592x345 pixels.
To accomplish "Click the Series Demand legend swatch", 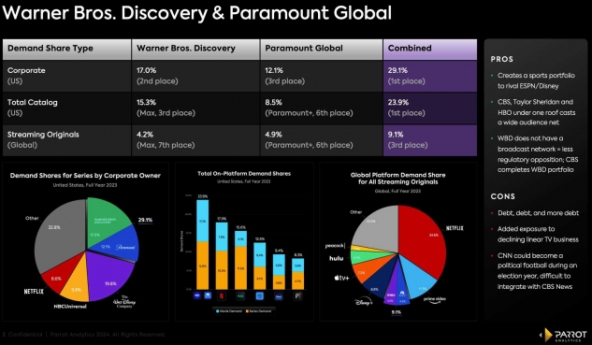I will pos(247,311).
